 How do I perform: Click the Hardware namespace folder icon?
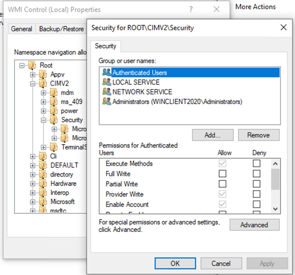pos(43,184)
